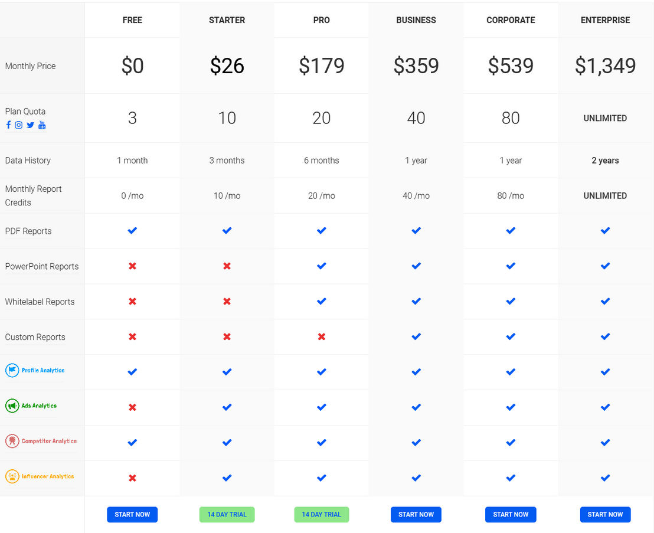Click the Instagram icon under Plan Quota
Screen dimensions: 654x533
[x=19, y=125]
